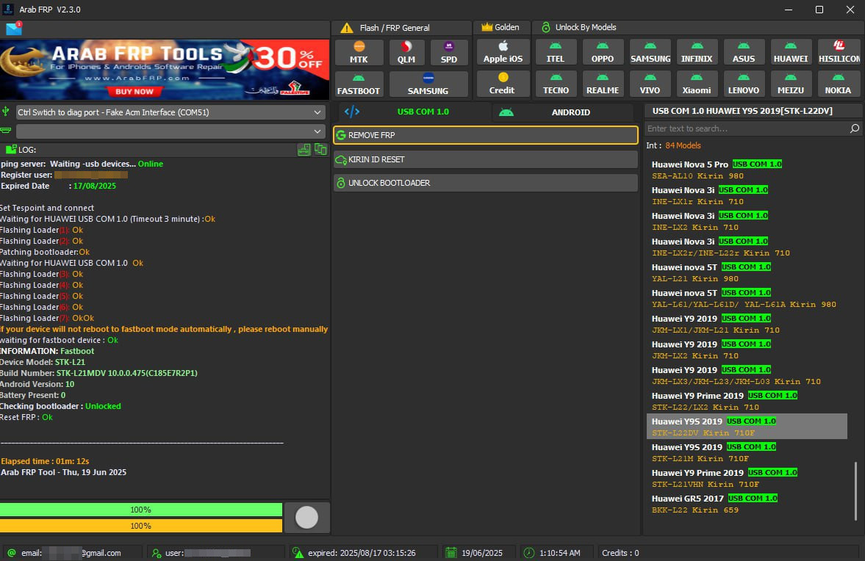The height and width of the screenshot is (561, 865).
Task: Switch to the Golden tab
Action: (x=502, y=27)
